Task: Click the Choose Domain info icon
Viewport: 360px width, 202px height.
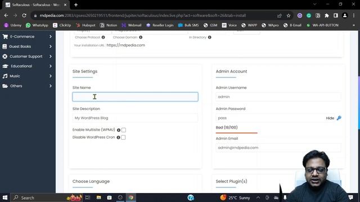Action: (141, 38)
